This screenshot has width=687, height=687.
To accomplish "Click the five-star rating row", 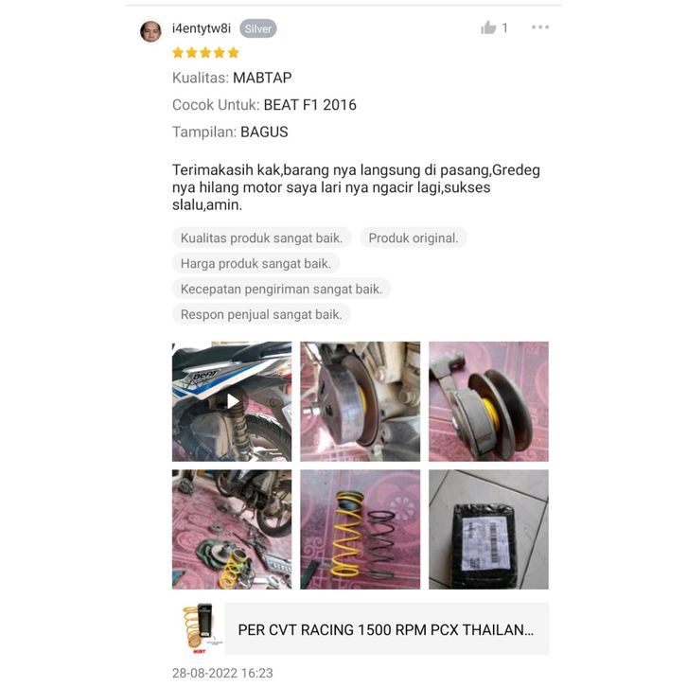I will [x=205, y=53].
